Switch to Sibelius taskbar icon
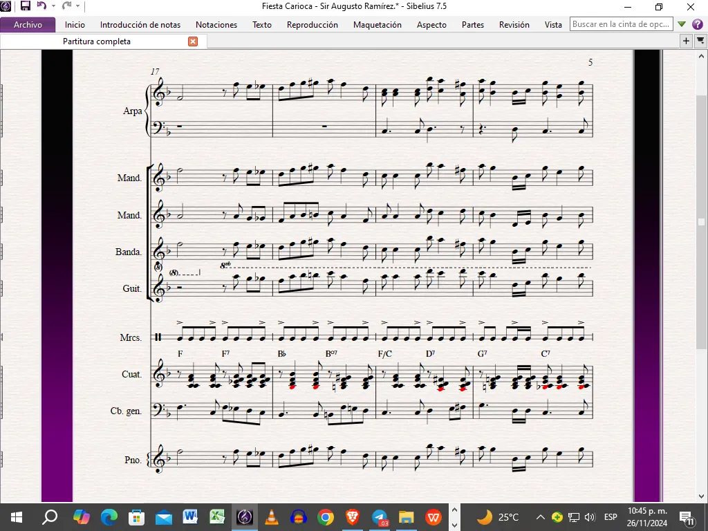This screenshot has height=531, width=708. tap(244, 517)
